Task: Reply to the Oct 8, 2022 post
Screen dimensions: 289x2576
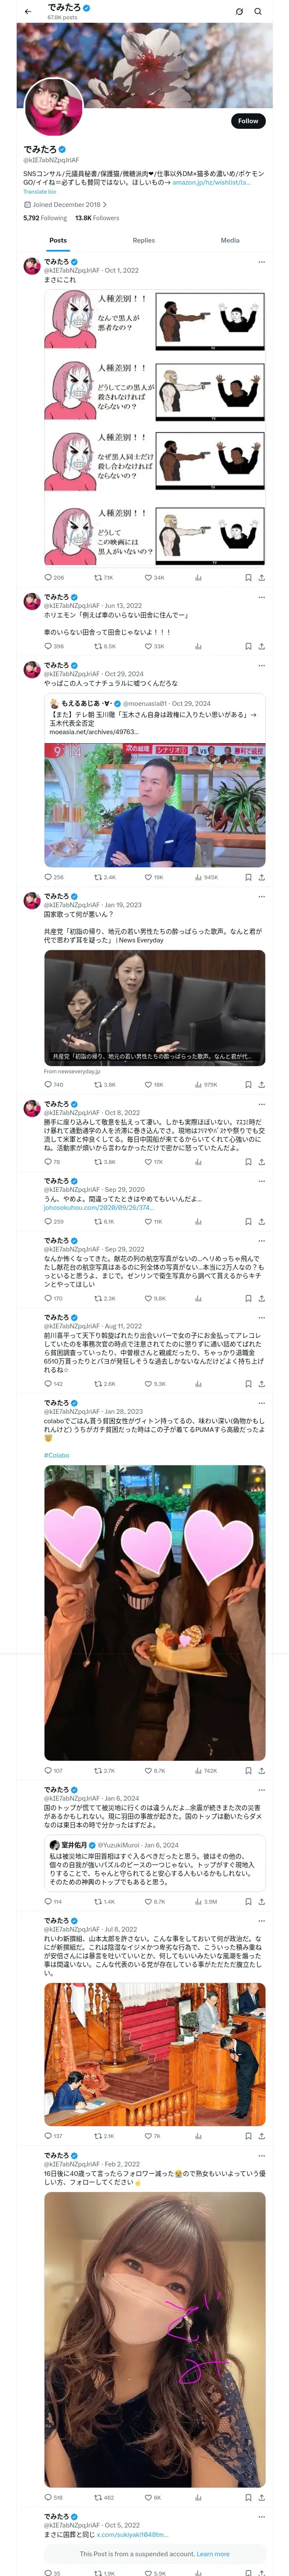Action: pos(48,1162)
